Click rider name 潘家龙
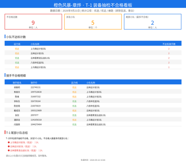This screenshot has height=161, width=186. pos(17,120)
